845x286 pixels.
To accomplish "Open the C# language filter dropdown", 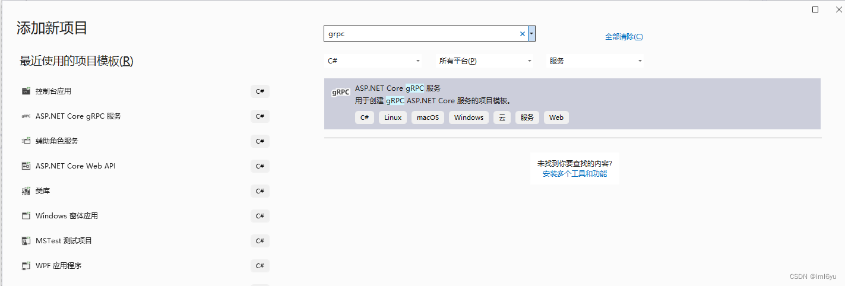I will (x=374, y=61).
